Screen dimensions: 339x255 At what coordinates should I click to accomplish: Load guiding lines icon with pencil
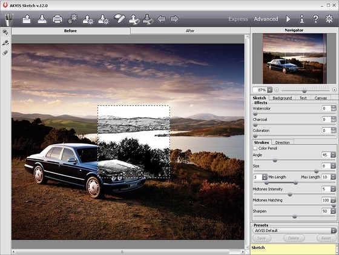134,19
